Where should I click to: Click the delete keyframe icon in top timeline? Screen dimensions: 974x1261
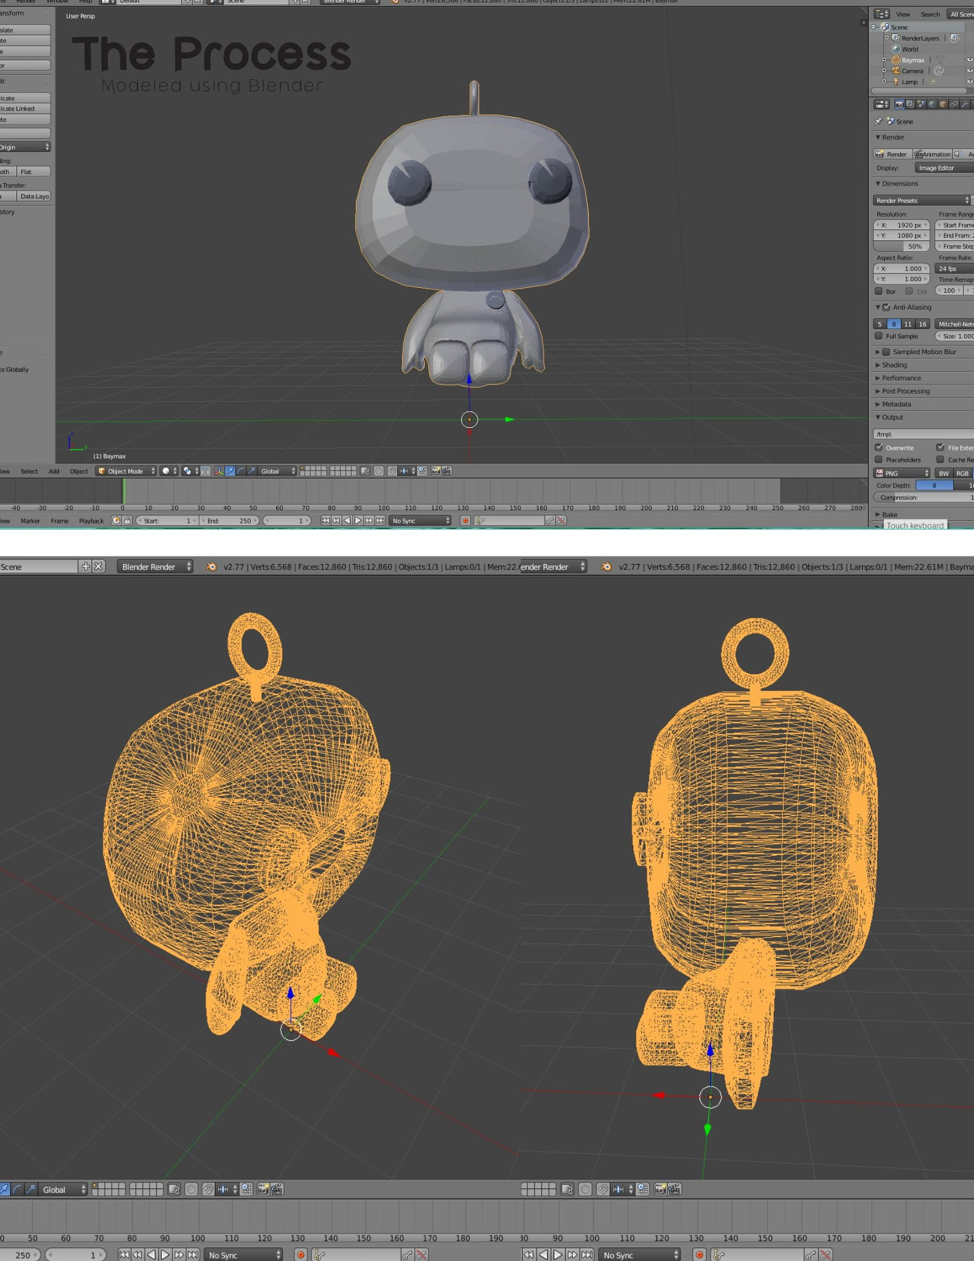[x=562, y=521]
